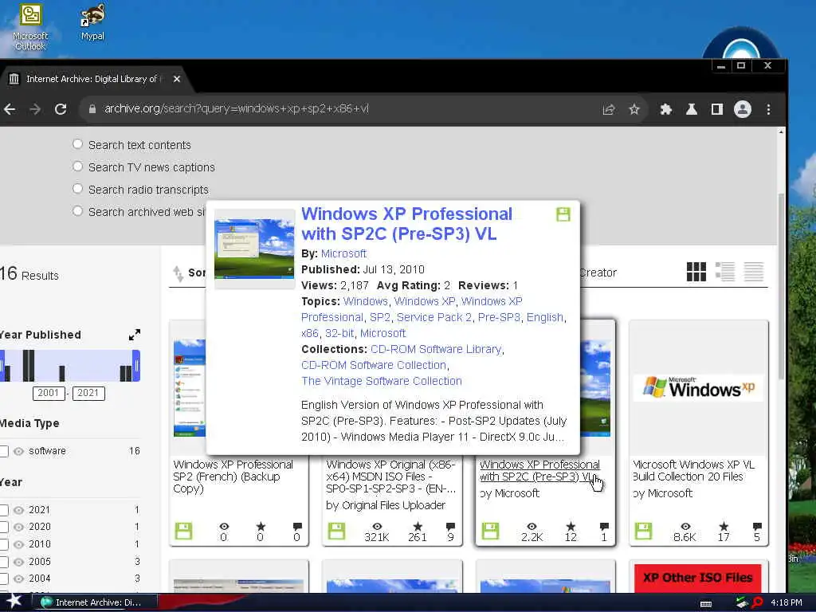Viewport: 816px width, 612px height.
Task: Check the software media type checkbox
Action: [4, 451]
